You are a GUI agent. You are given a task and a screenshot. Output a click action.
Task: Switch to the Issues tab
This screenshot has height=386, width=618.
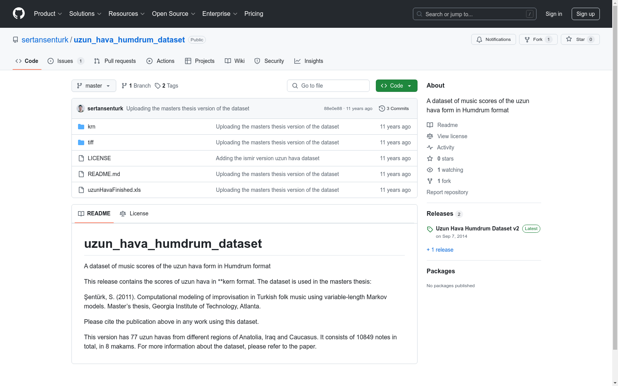pos(66,61)
